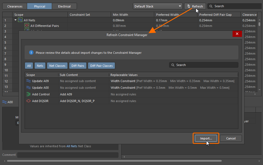
Task: Switch to the Physical tab
Action: point(39,6)
